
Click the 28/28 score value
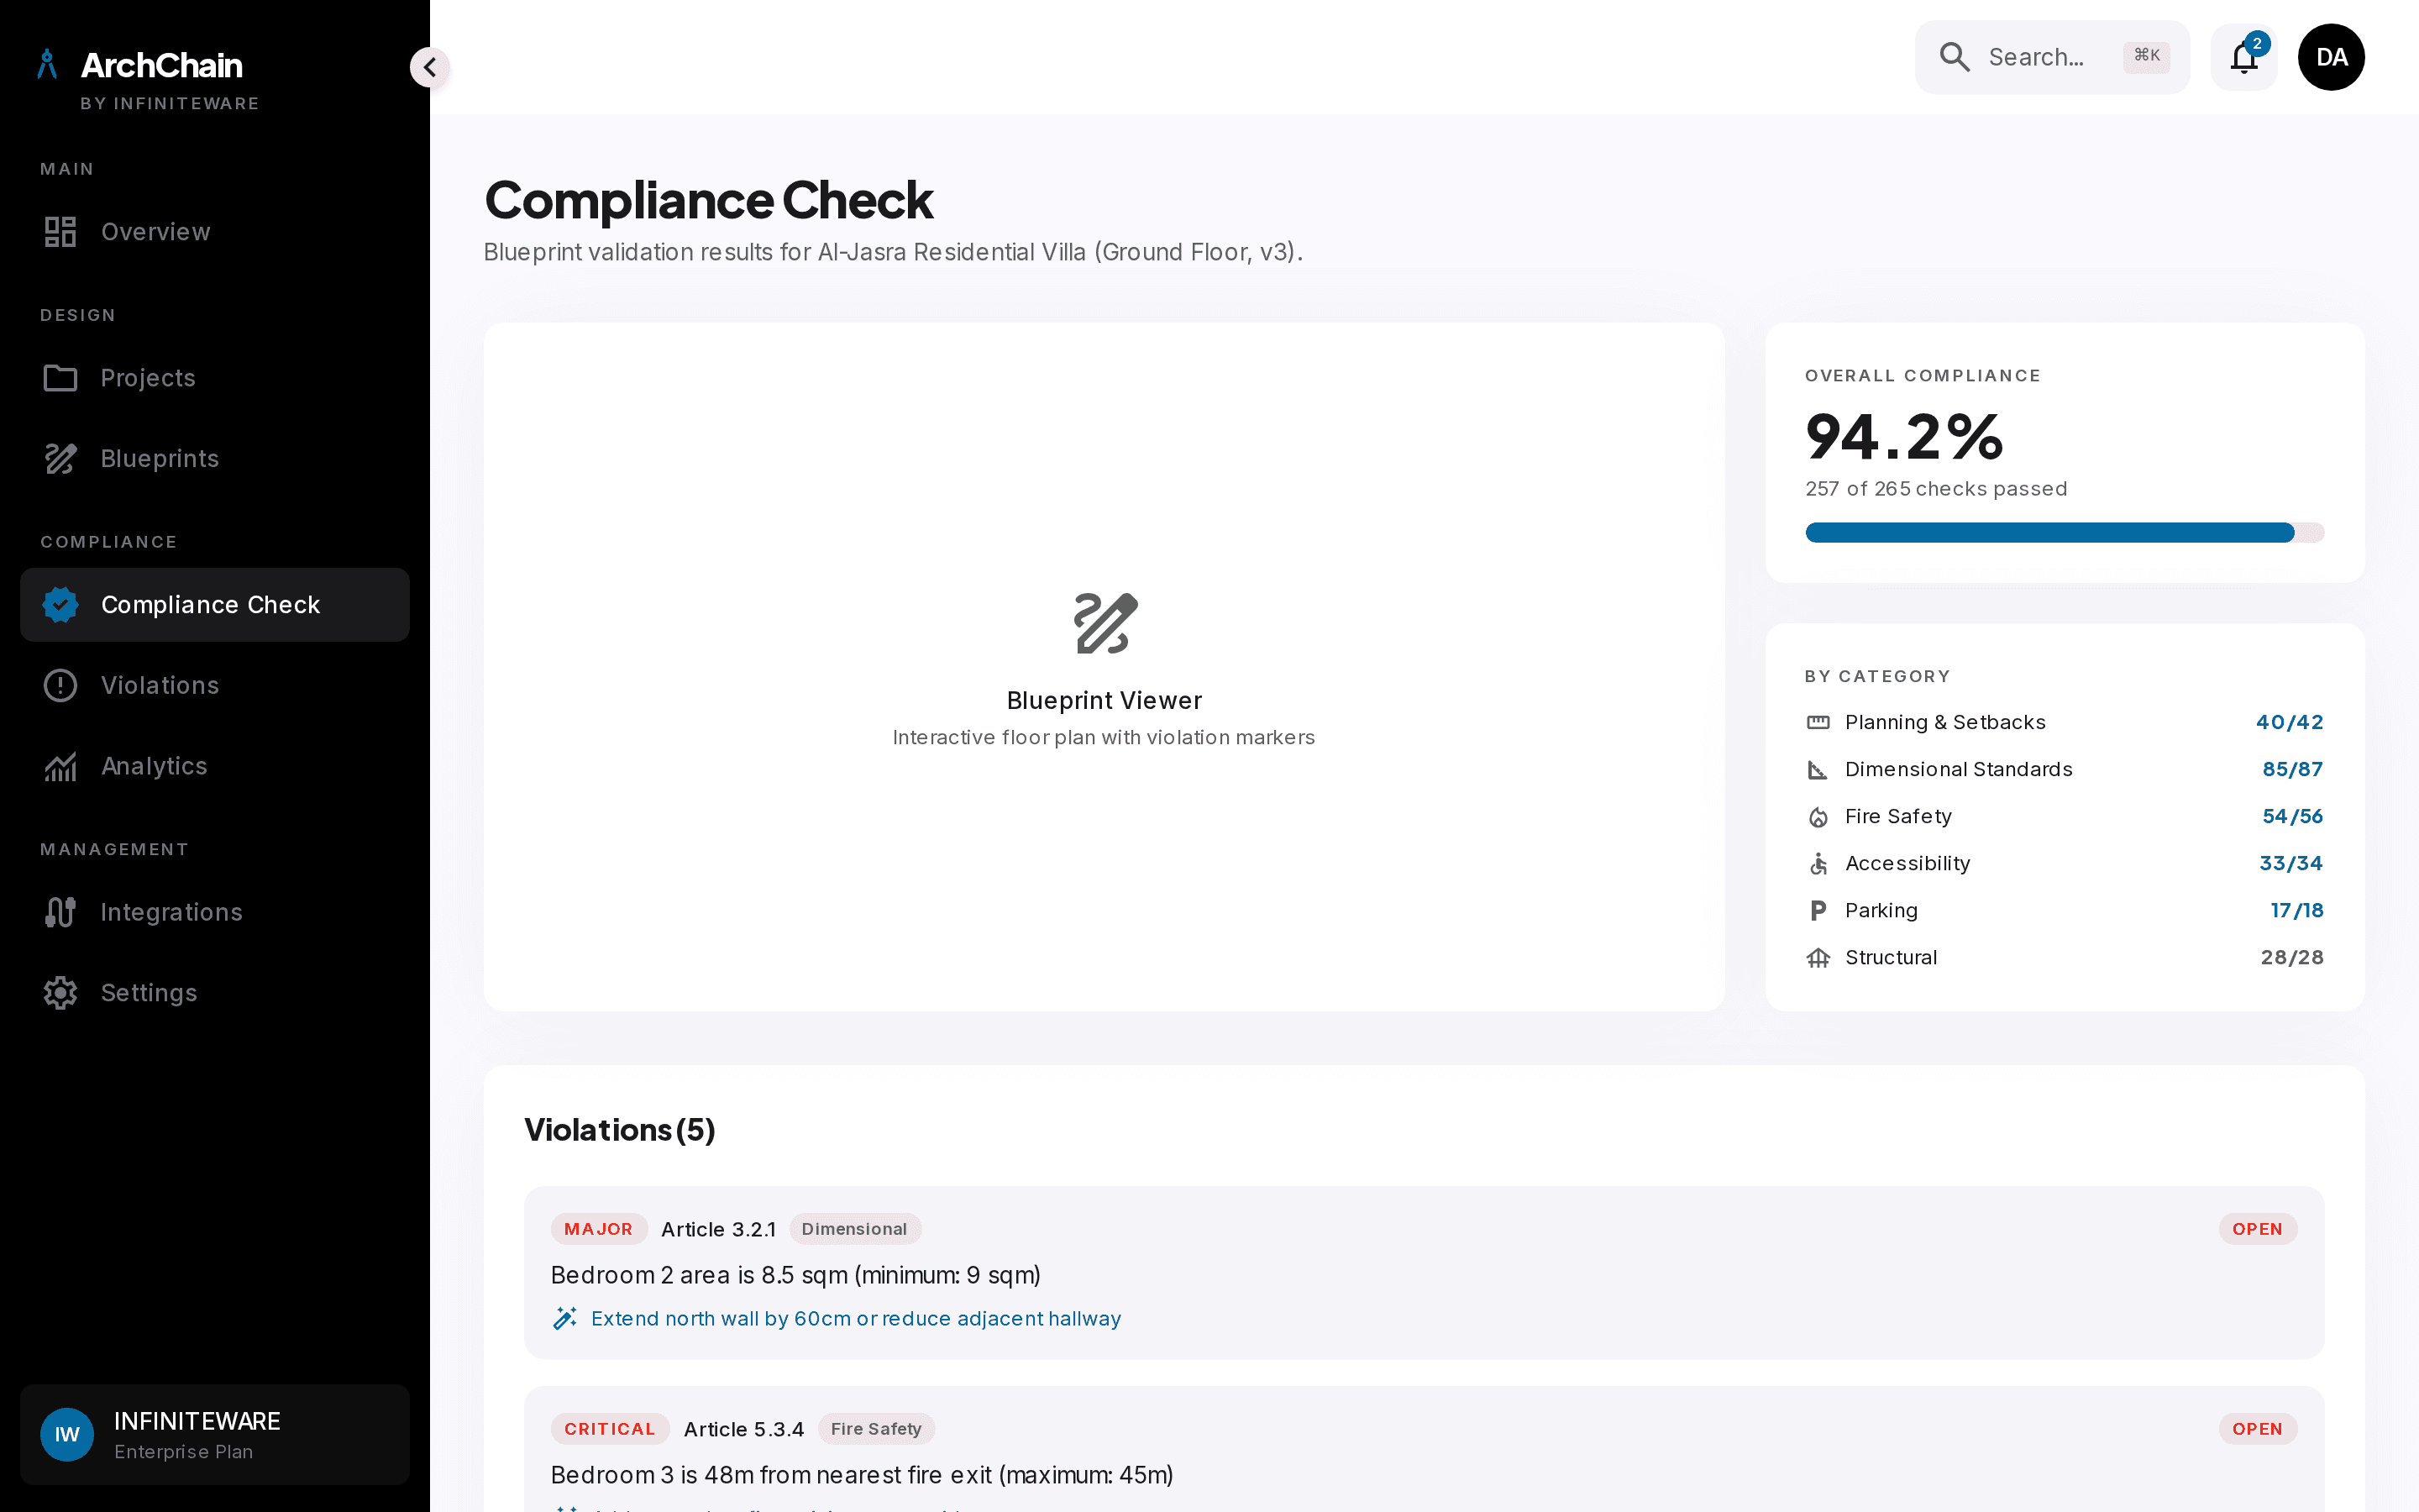tap(2292, 958)
